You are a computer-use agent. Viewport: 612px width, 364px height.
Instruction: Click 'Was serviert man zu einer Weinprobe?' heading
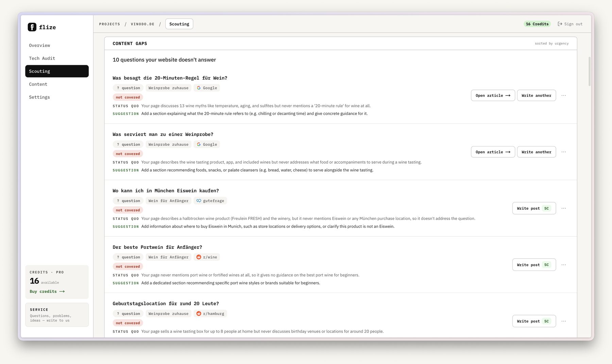(x=163, y=134)
